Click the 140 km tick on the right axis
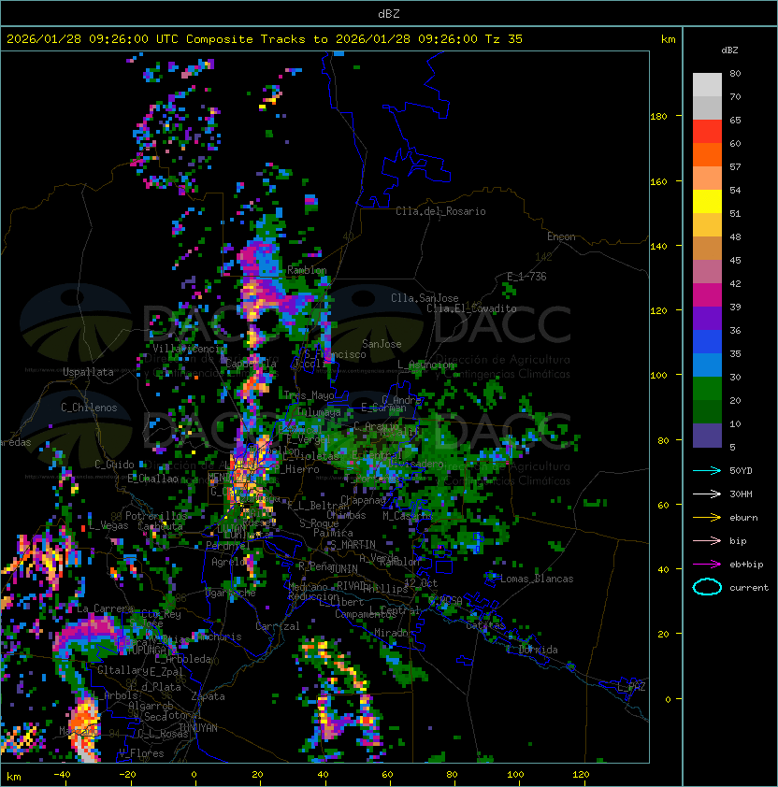 click(x=658, y=246)
